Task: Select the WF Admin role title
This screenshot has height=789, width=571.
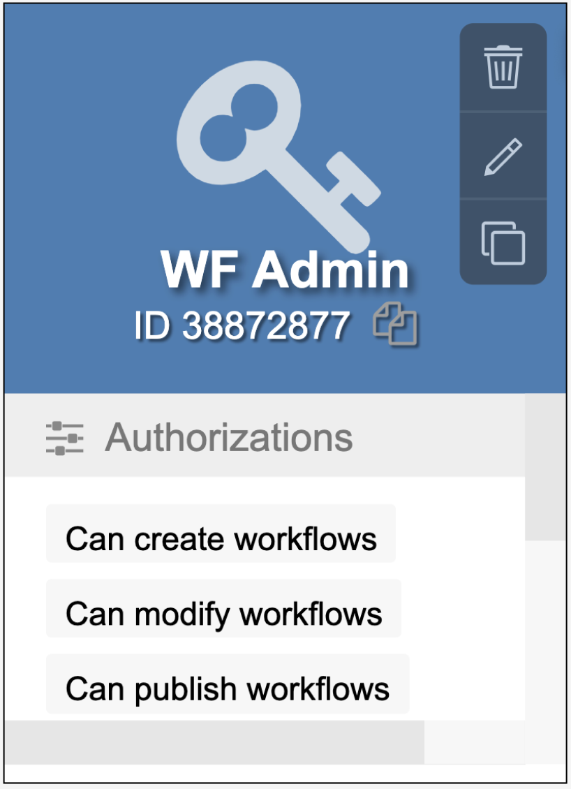Action: click(285, 270)
